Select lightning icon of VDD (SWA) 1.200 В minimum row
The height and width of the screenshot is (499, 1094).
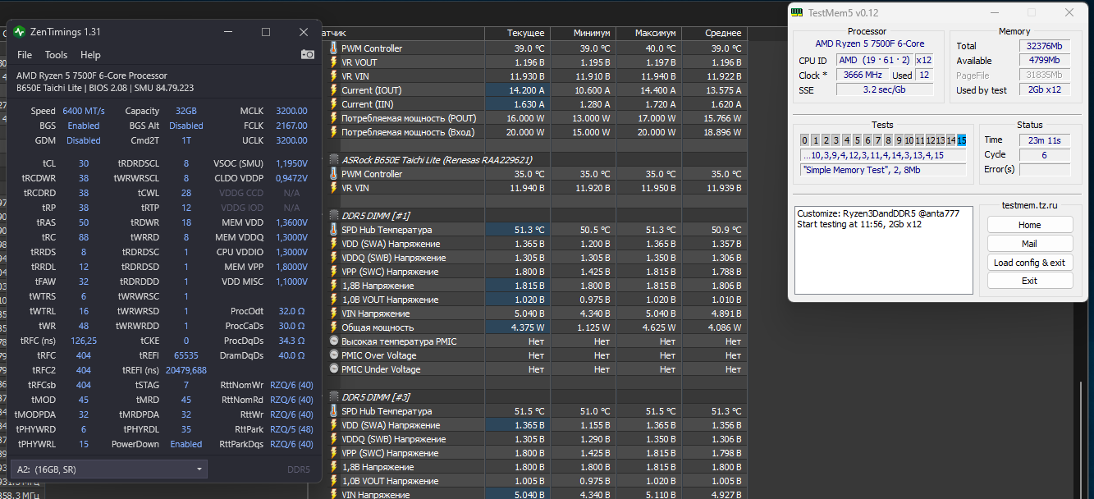[333, 244]
